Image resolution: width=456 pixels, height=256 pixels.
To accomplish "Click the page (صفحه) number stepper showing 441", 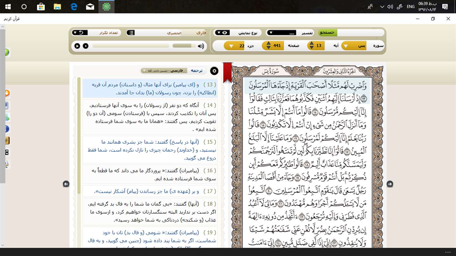I will coord(273,46).
